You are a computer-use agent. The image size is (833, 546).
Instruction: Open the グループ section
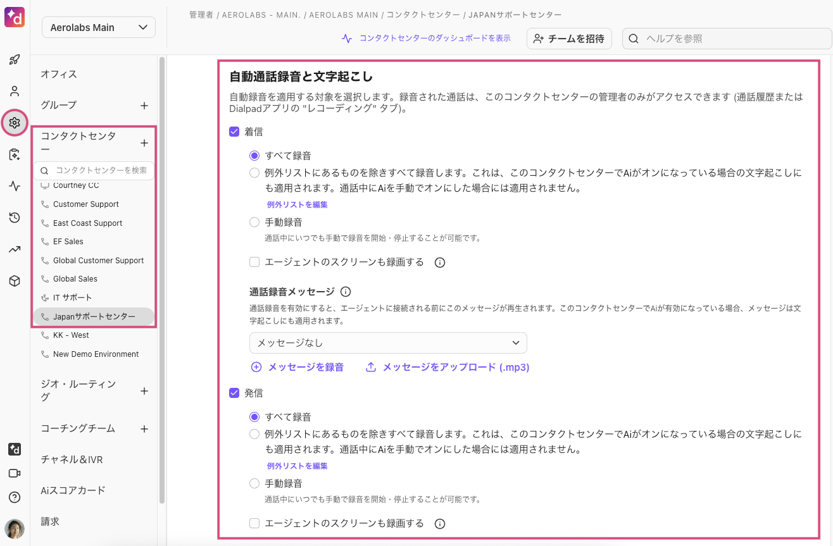coord(59,105)
